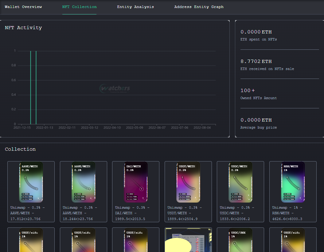This screenshot has height=252, width=324.
Task: Open the RBN/WETH 1% NFT thumbnail
Action: pyautogui.click(x=293, y=182)
